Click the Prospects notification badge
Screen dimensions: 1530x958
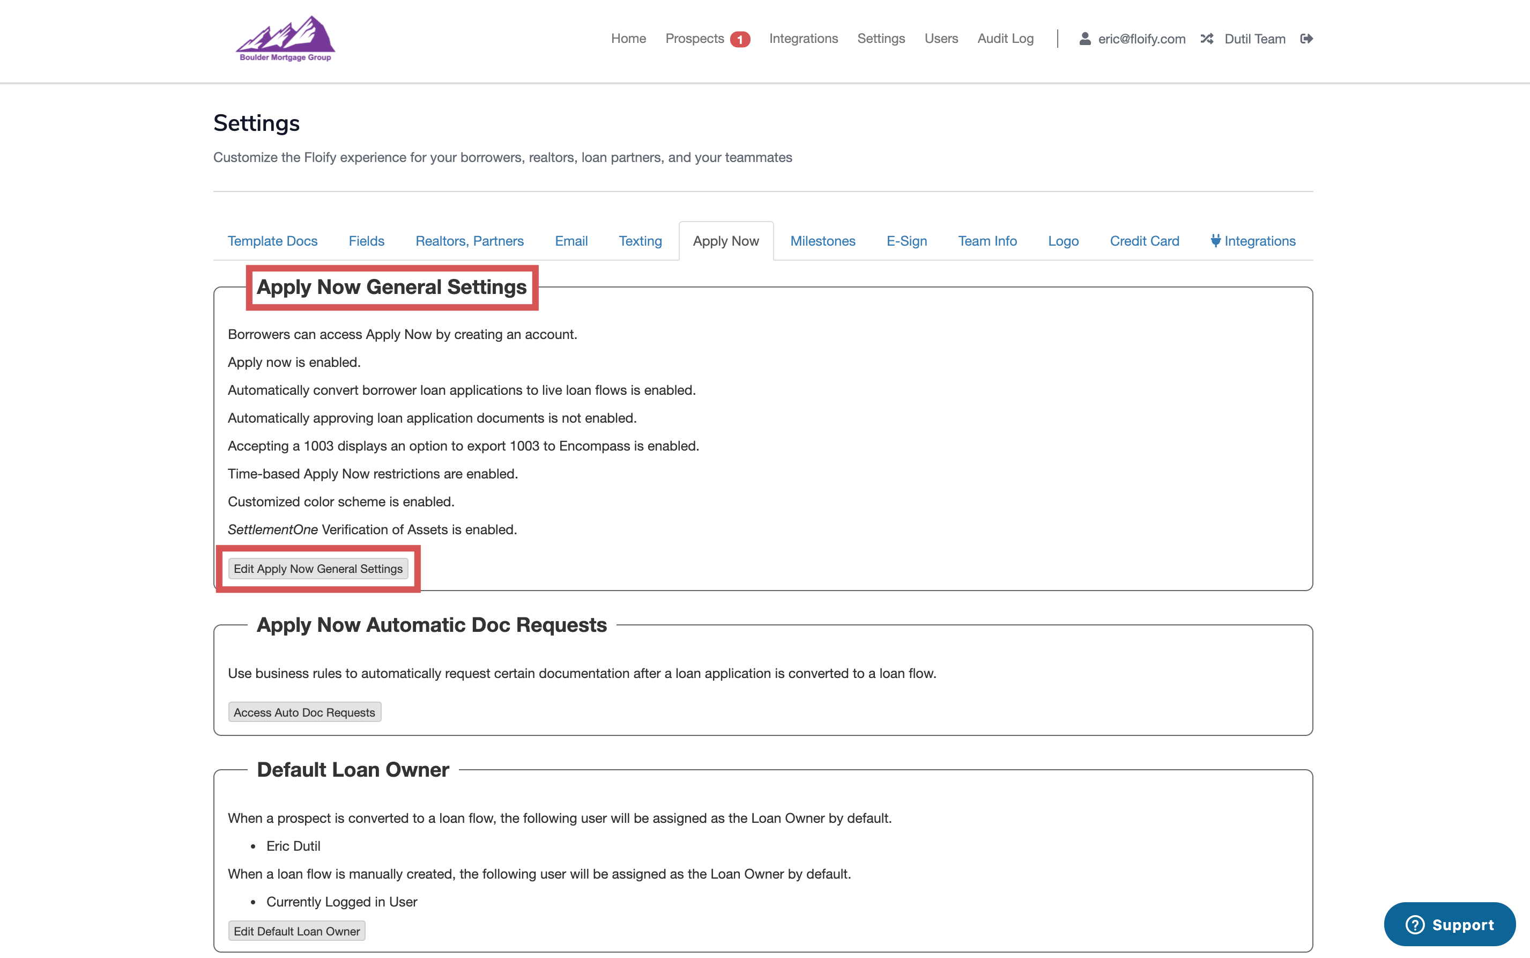[740, 39]
